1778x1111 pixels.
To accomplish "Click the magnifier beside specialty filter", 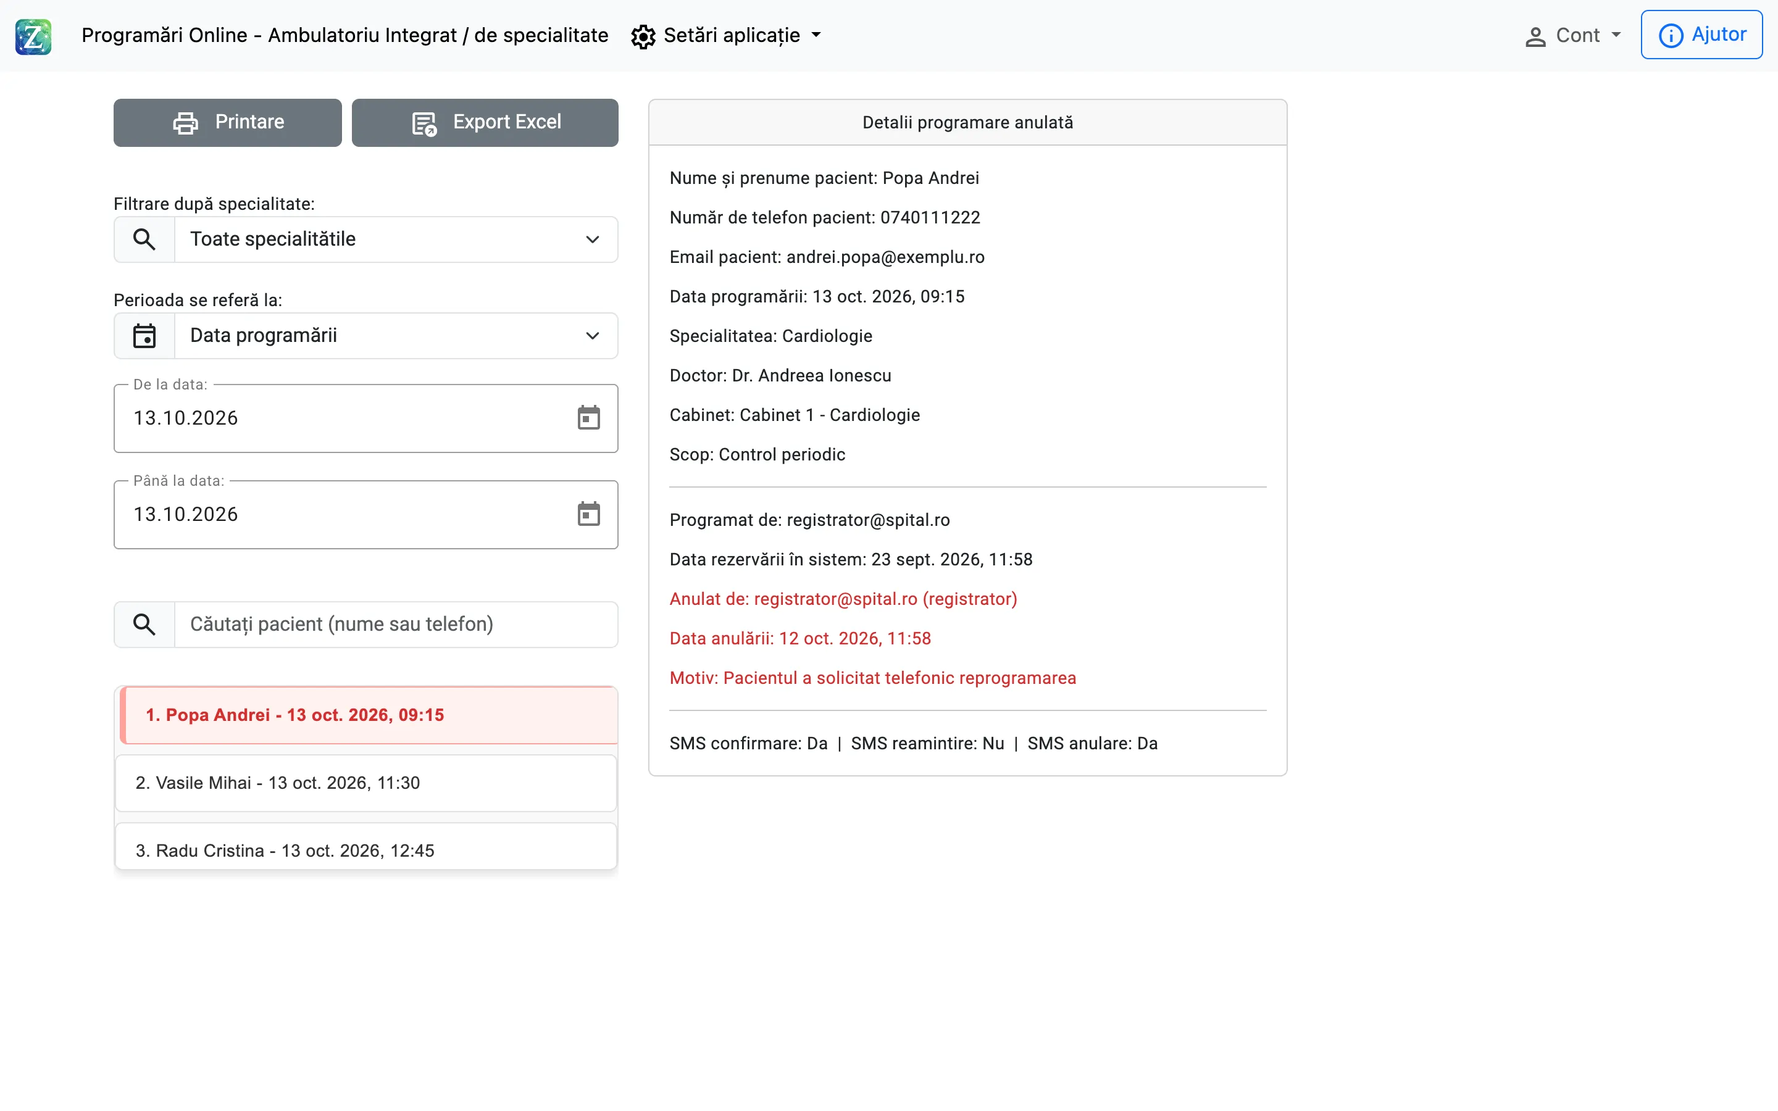I will 144,239.
